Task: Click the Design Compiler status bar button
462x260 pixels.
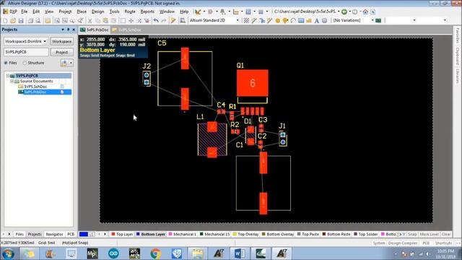Action: (x=403, y=243)
